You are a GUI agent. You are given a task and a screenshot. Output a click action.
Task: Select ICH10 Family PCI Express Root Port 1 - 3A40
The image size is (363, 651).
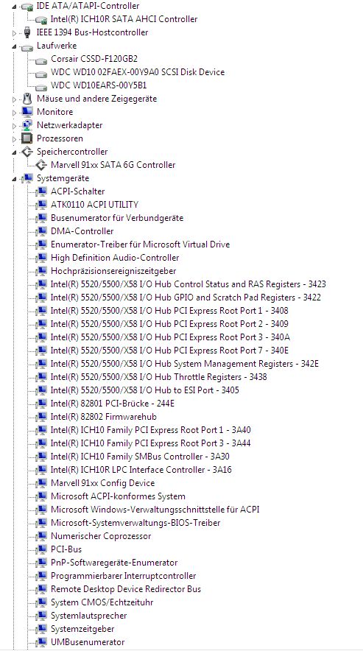[x=151, y=430]
